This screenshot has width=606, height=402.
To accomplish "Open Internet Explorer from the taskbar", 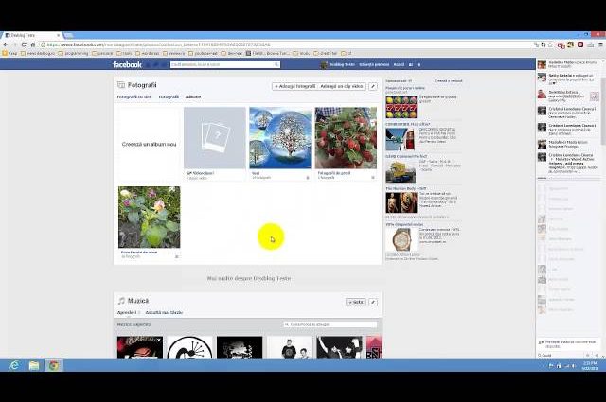I will pos(14,365).
